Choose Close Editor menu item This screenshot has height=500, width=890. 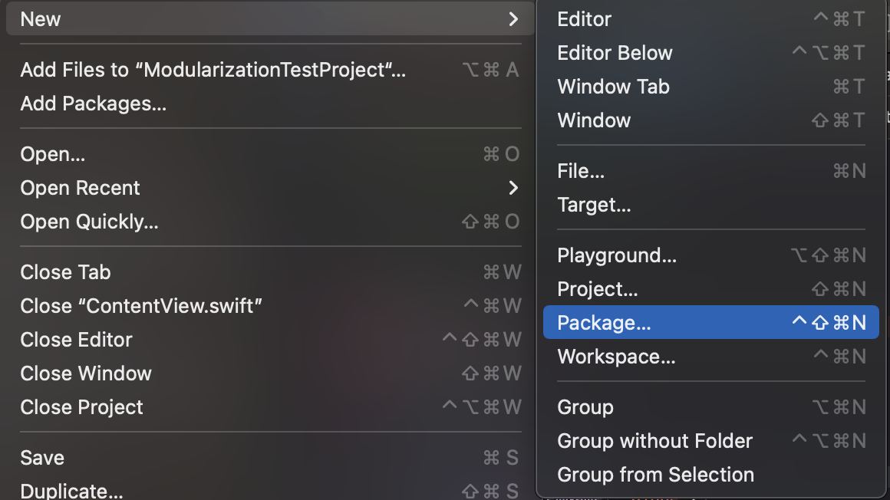click(77, 340)
